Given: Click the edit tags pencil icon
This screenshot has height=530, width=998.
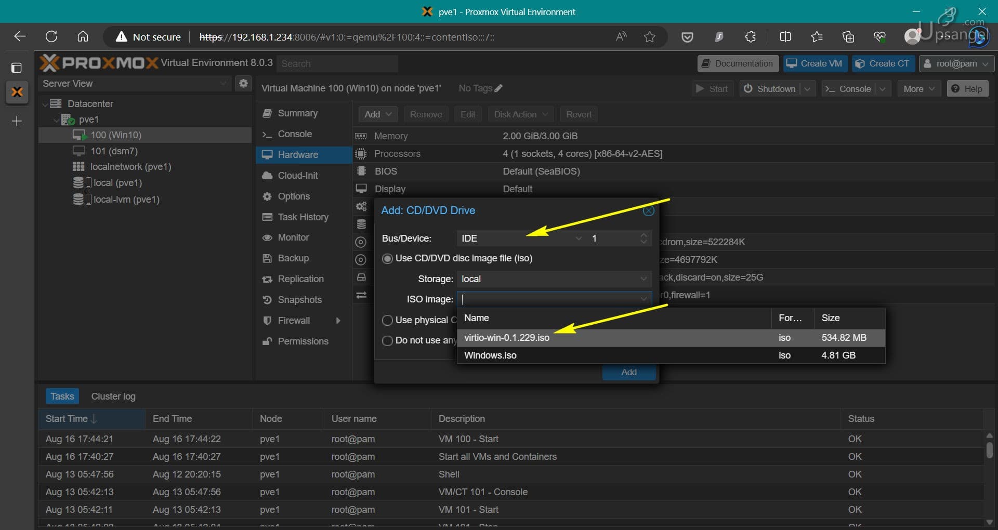Looking at the screenshot, I should [498, 88].
